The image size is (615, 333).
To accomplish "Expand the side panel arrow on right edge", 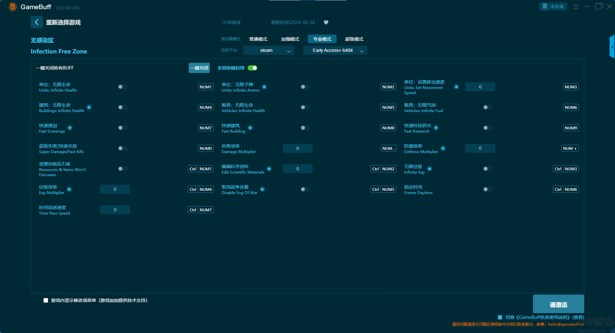I will pyautogui.click(x=612, y=47).
